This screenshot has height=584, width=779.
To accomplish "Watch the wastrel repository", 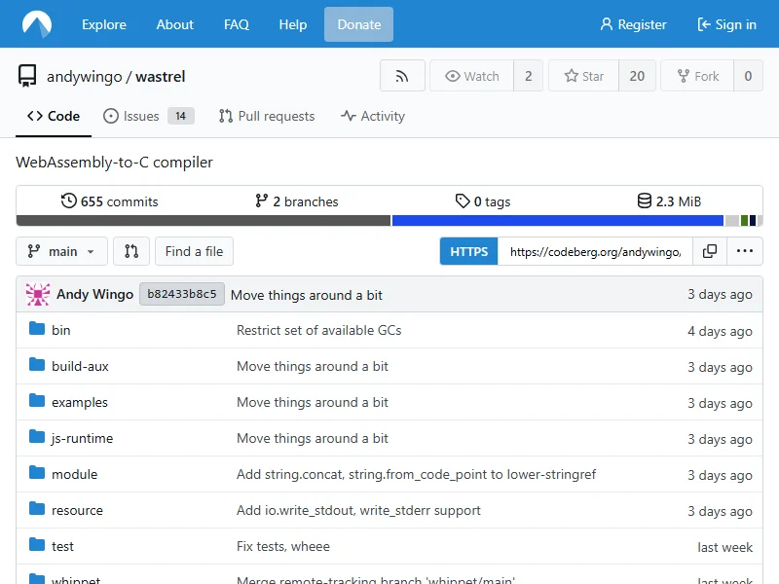I will (x=471, y=76).
